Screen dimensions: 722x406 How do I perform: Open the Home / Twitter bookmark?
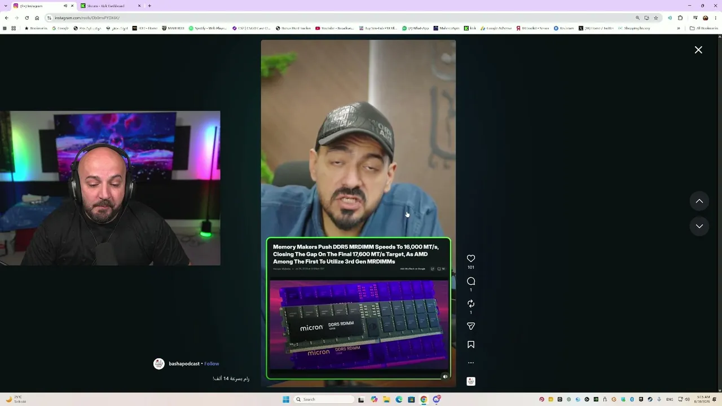[x=596, y=28]
